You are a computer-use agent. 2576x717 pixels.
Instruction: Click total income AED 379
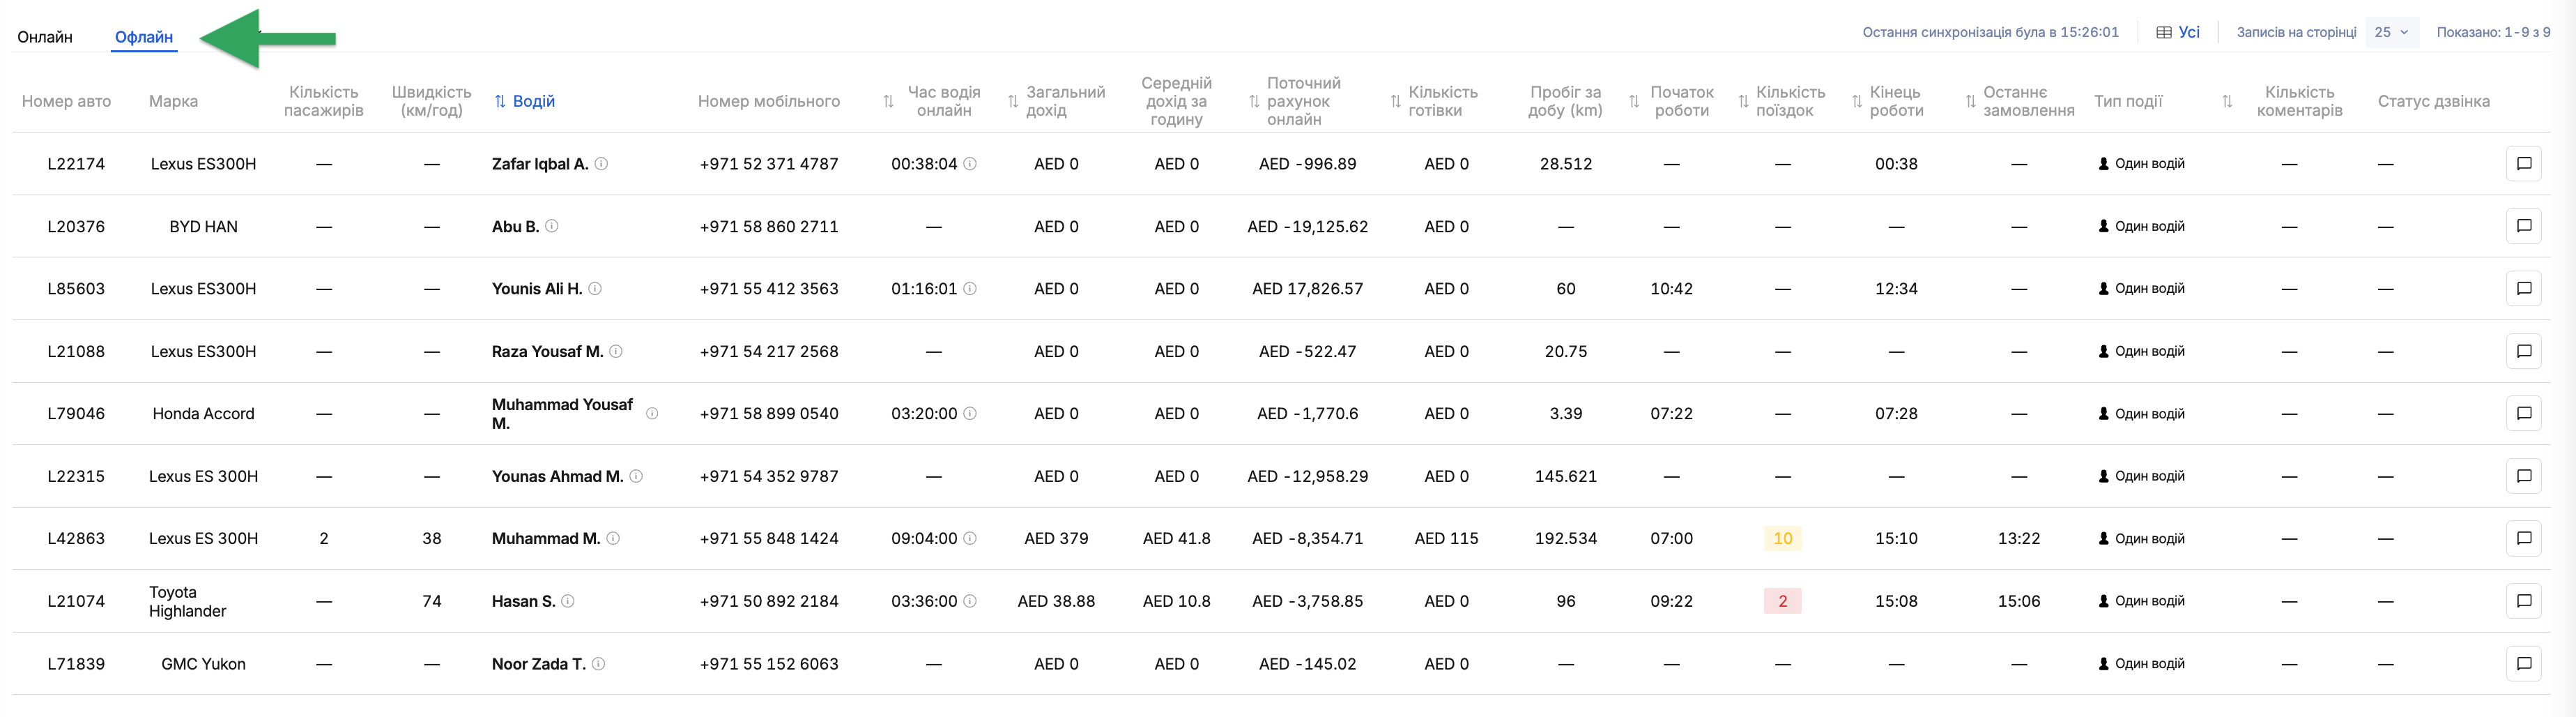pyautogui.click(x=1056, y=538)
